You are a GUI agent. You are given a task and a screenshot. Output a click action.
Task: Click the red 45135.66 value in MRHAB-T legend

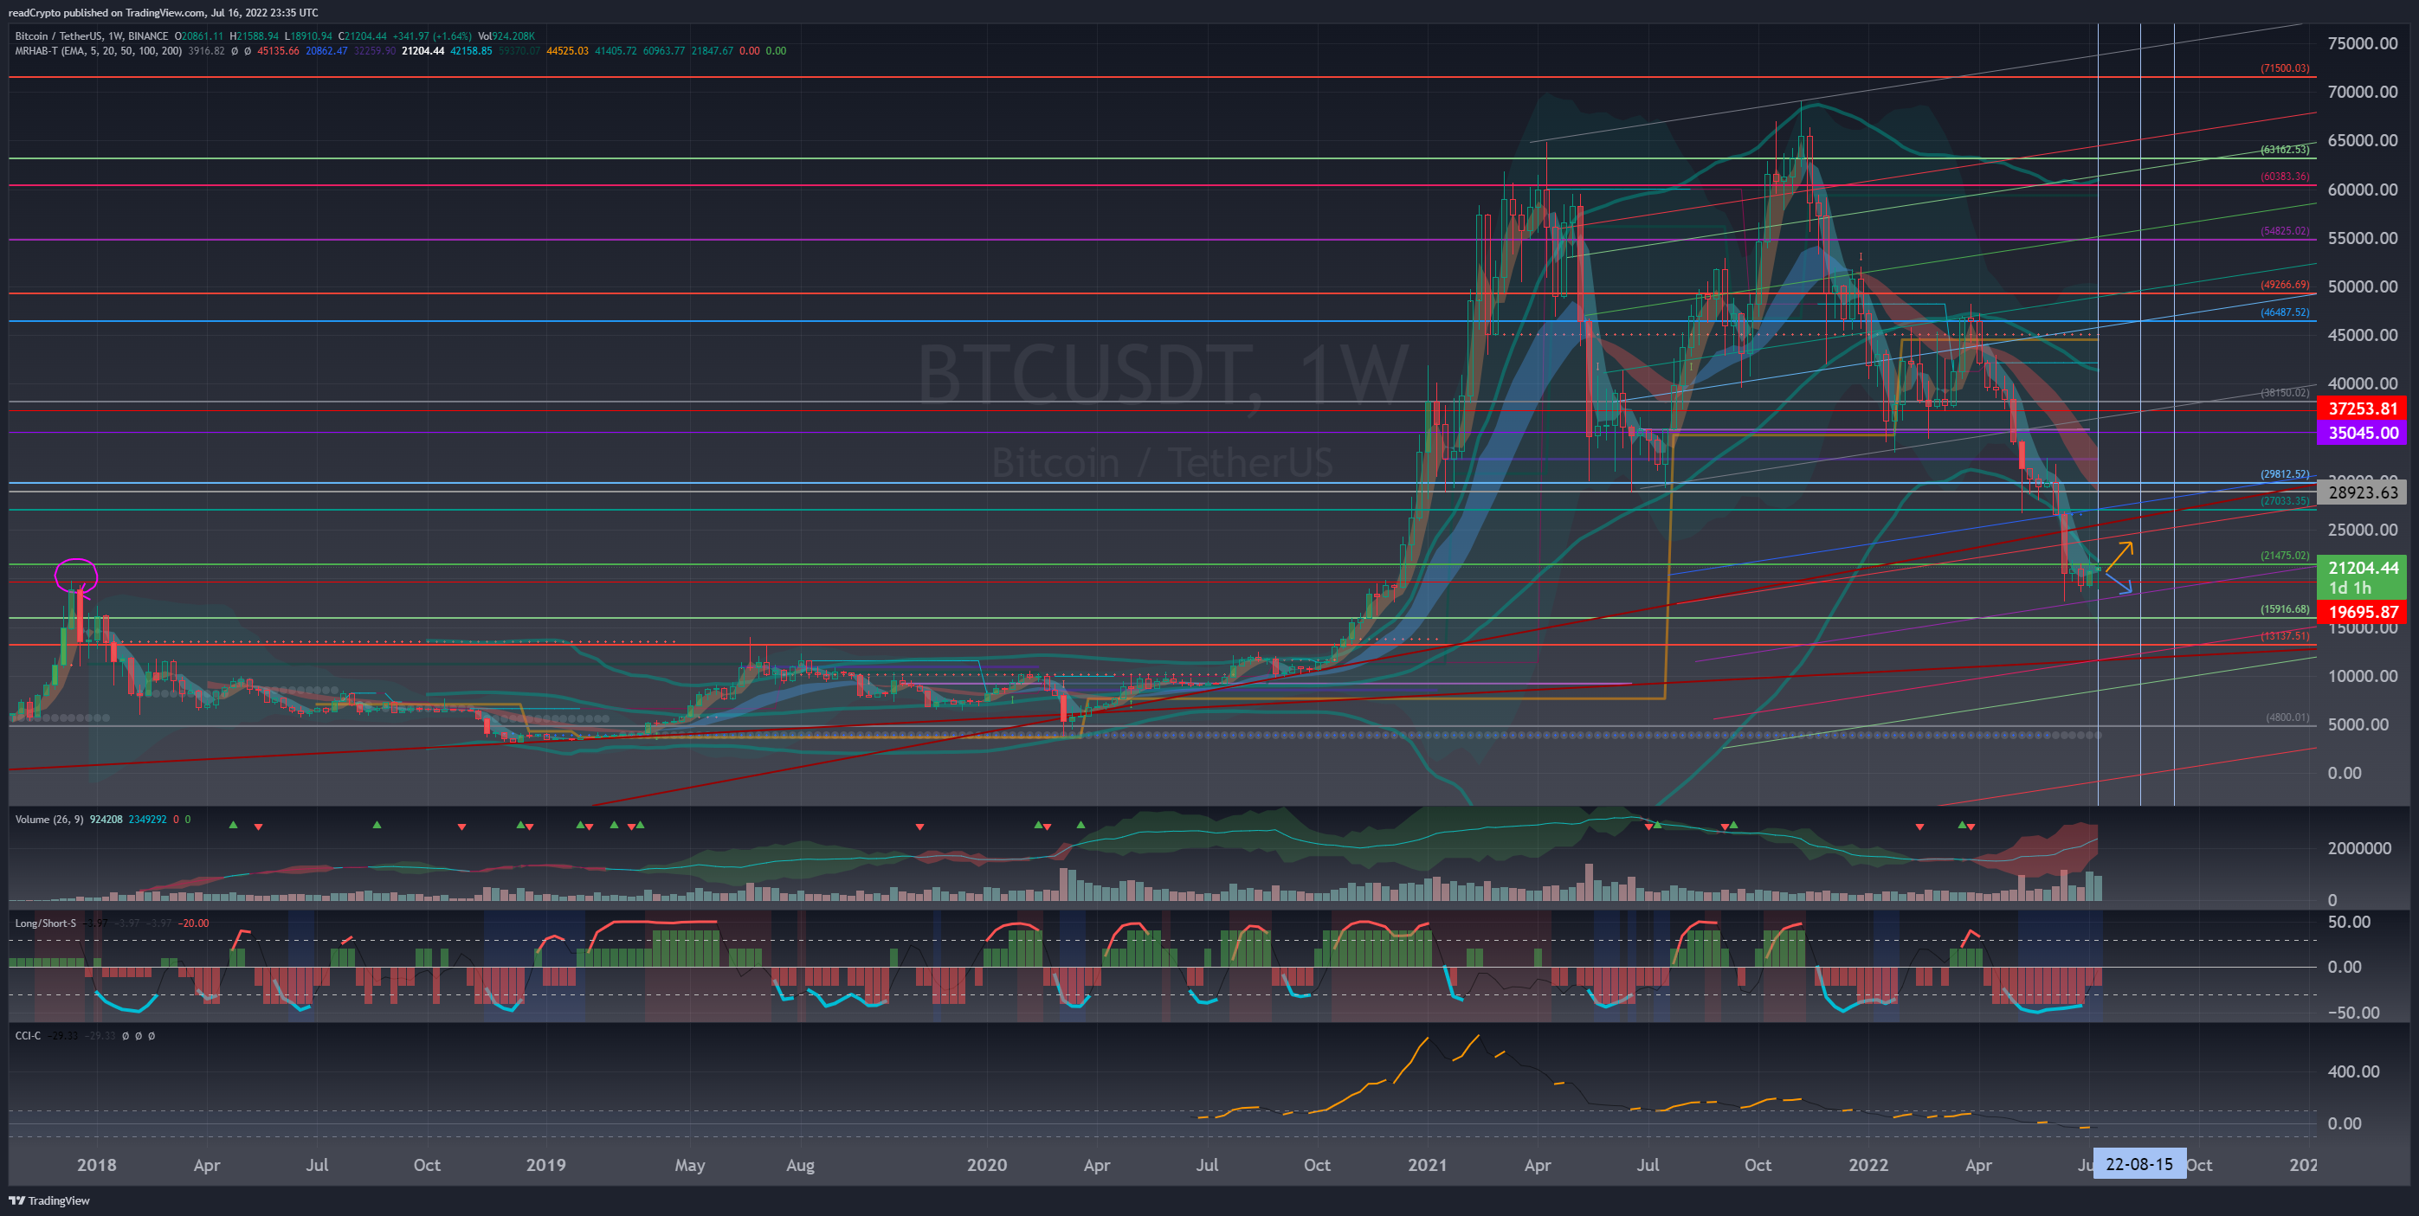[x=278, y=51]
